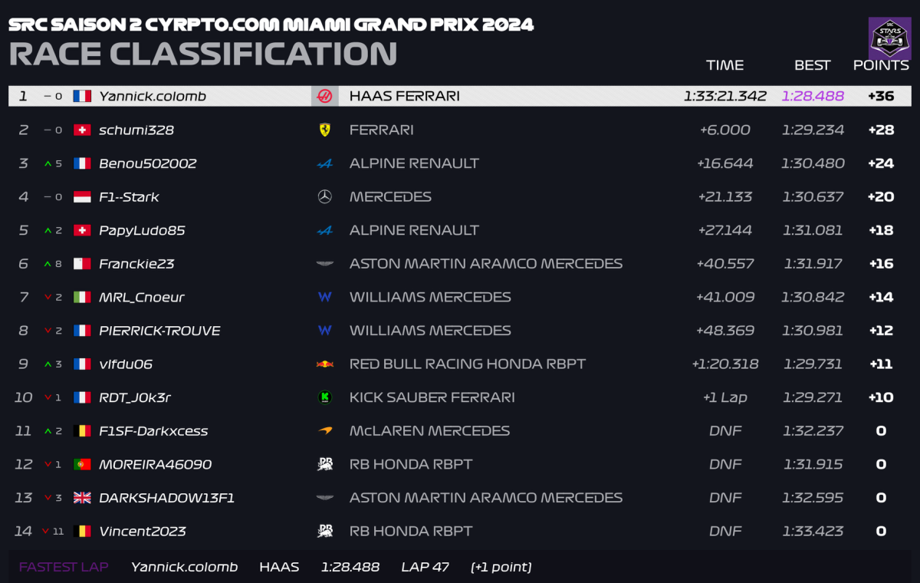Click the Williams logo beside MRL_Cnoeur

coord(324,297)
